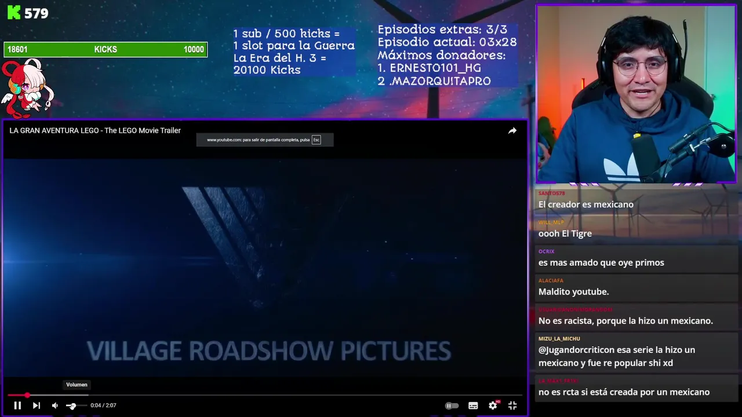Click the anime chibi mascot sticker

27,88
